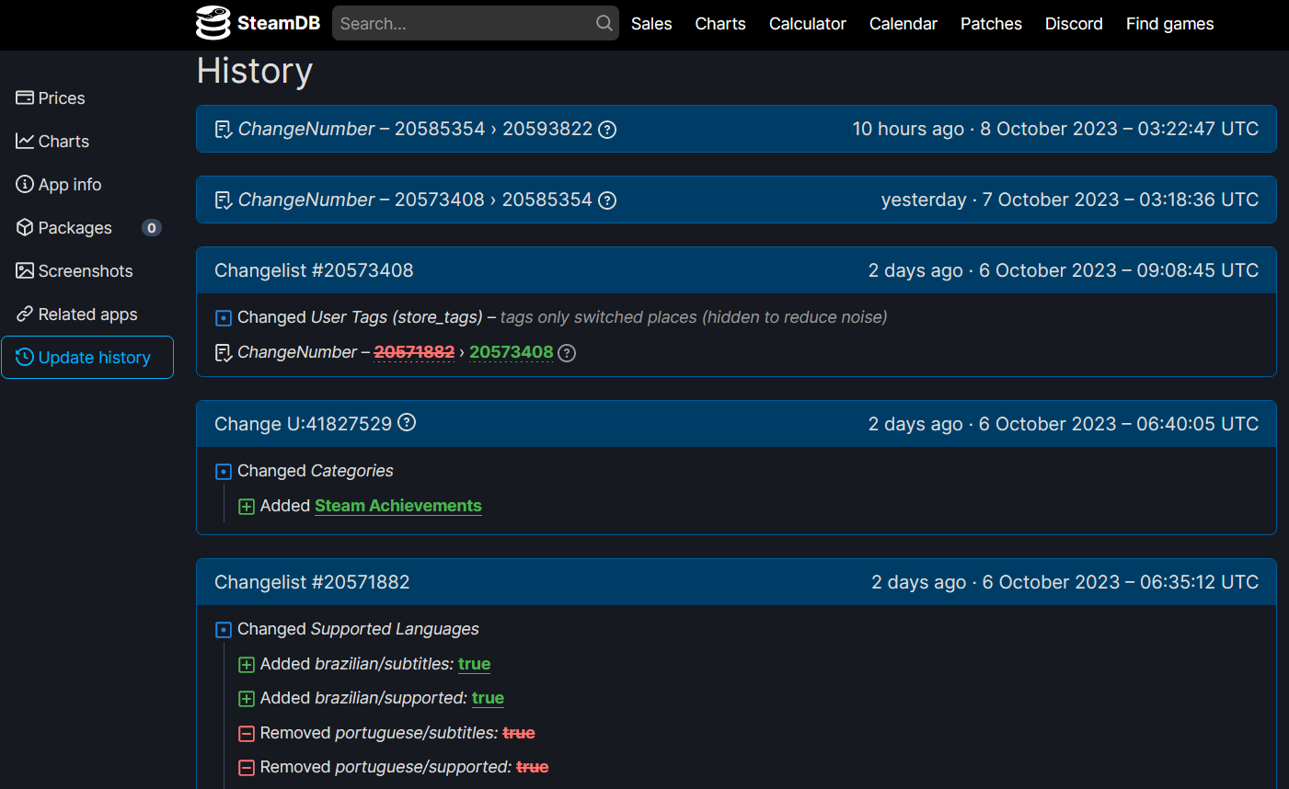Screen dimensions: 1289x789
Task: Open the Charts top navigation item
Action: [720, 24]
